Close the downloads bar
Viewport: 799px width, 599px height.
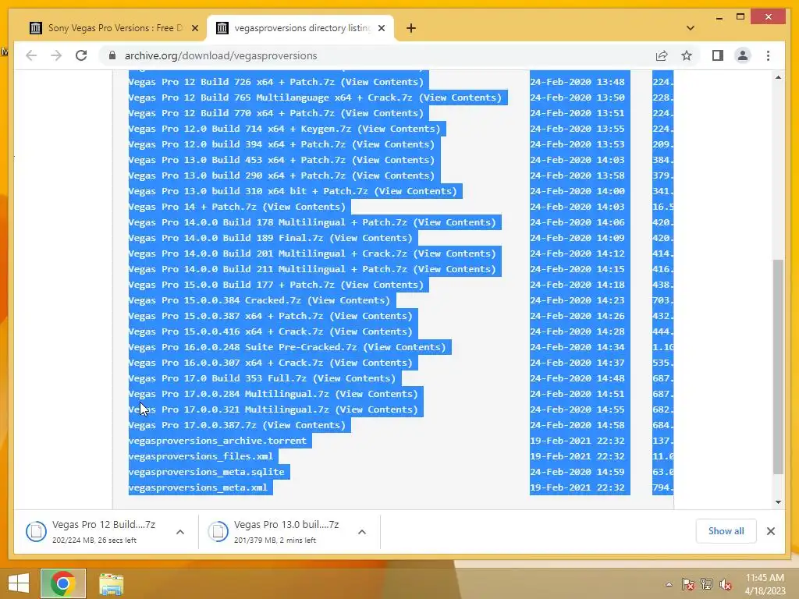tap(770, 531)
